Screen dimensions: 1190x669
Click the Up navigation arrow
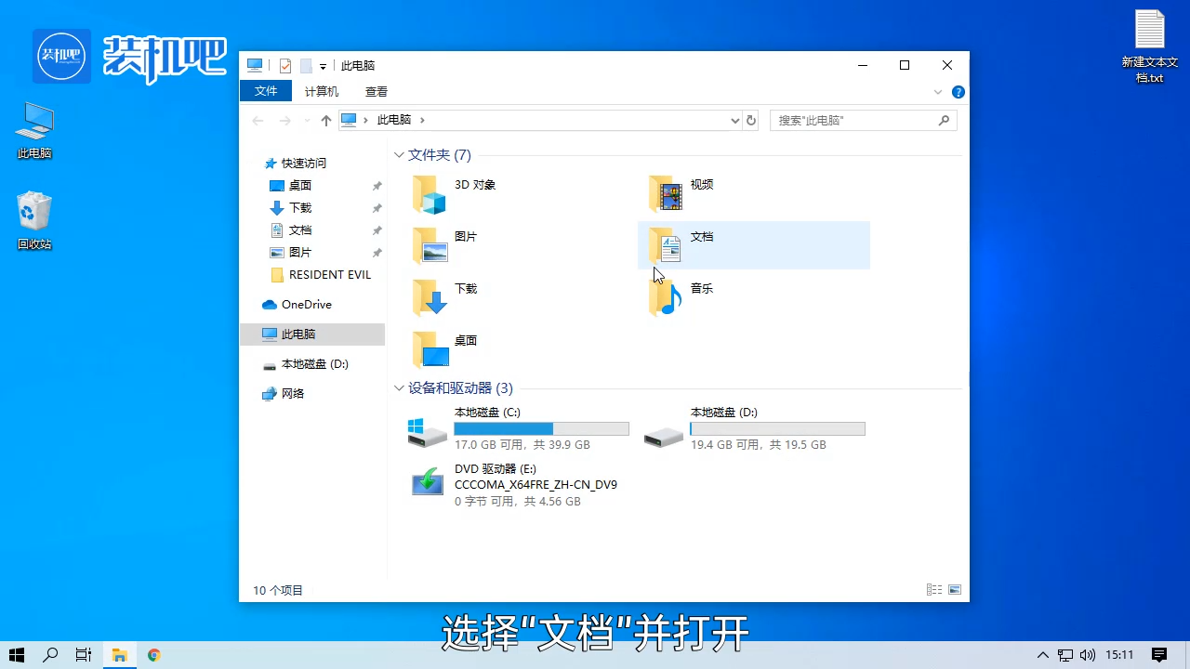[x=325, y=120]
